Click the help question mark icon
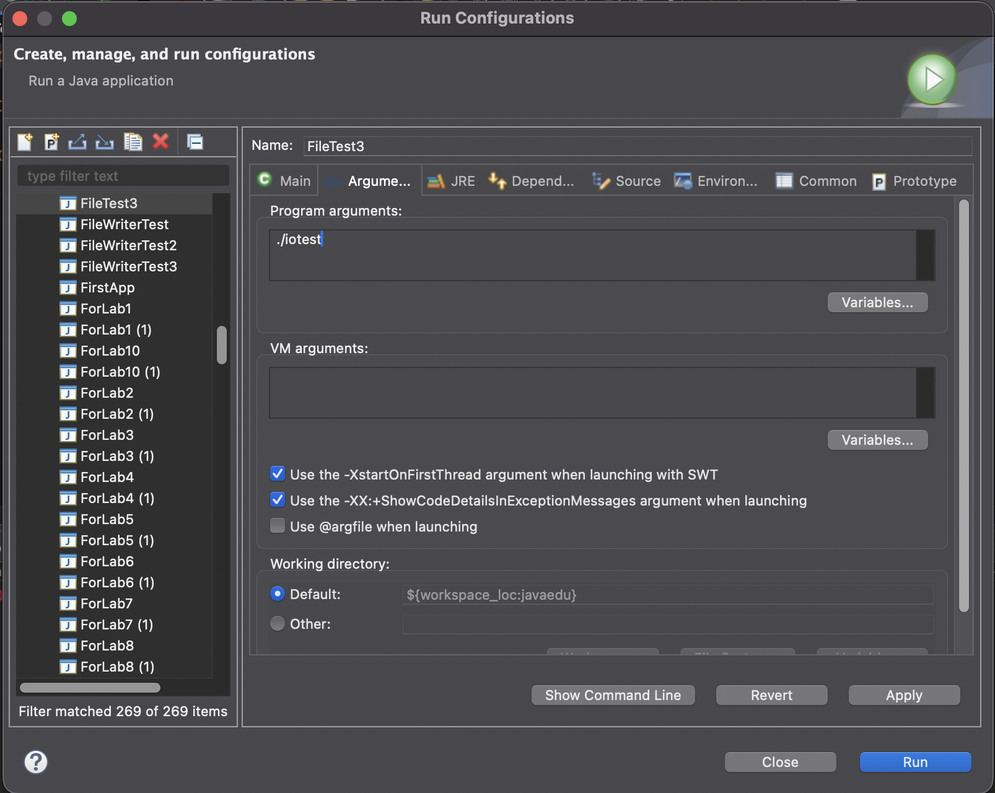Viewport: 995px width, 793px height. click(36, 762)
